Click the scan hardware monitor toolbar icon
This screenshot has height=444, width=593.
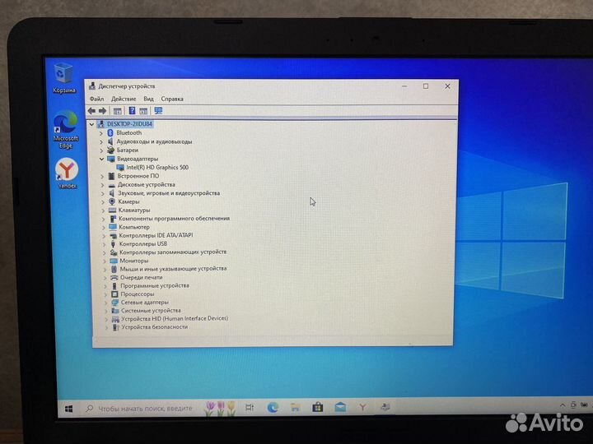(x=158, y=110)
